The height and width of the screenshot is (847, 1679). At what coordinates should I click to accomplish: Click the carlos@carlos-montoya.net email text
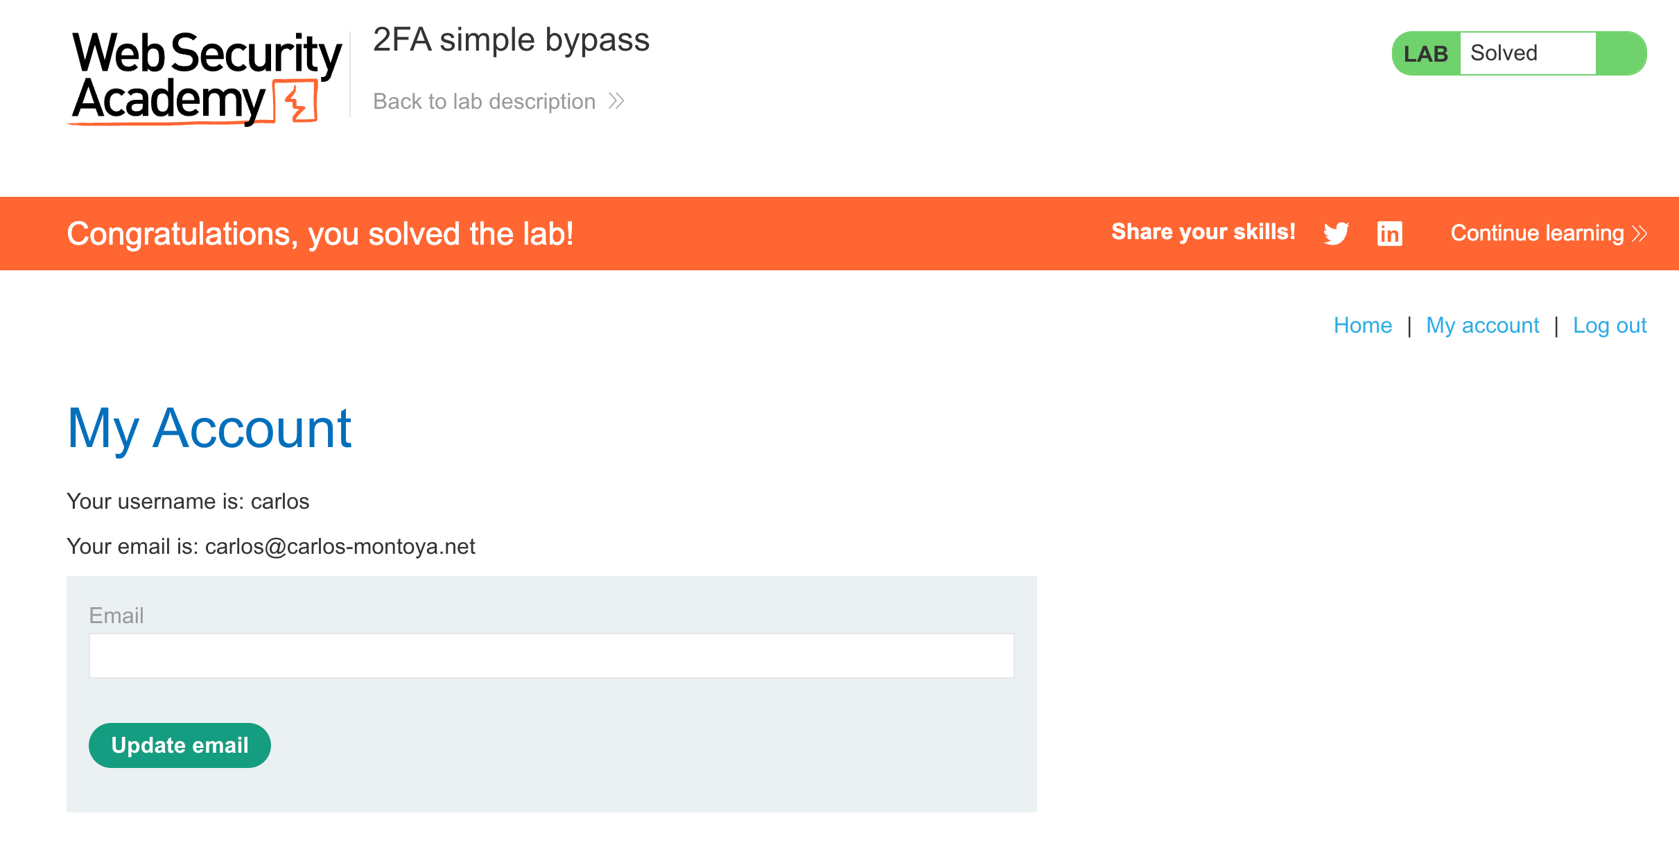click(340, 546)
